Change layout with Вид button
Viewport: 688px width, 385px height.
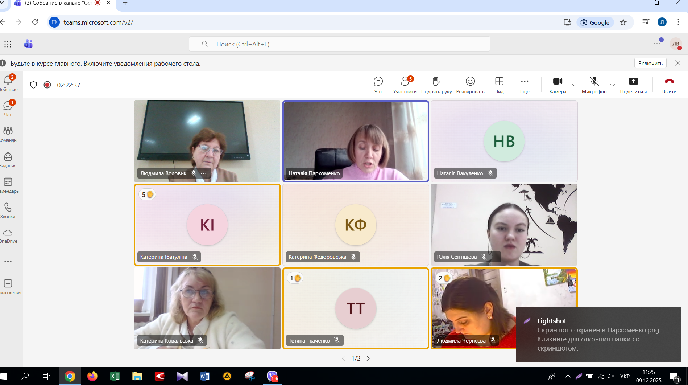point(499,85)
